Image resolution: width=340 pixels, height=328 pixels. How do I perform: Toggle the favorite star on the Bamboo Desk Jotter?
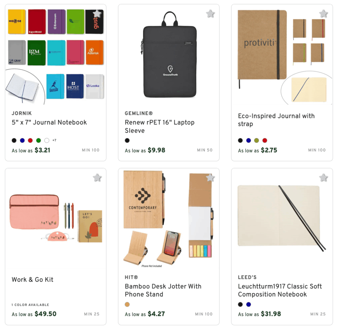point(210,177)
